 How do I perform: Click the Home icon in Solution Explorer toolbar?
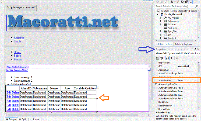click(x=166, y=2)
